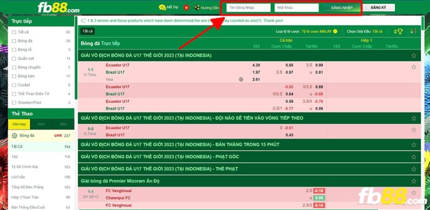430x210 pixels.
Task: Switch to the Hôm Nay tab
Action: (x=19, y=124)
